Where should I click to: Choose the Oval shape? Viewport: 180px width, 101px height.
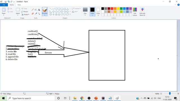[x=56, y=9]
